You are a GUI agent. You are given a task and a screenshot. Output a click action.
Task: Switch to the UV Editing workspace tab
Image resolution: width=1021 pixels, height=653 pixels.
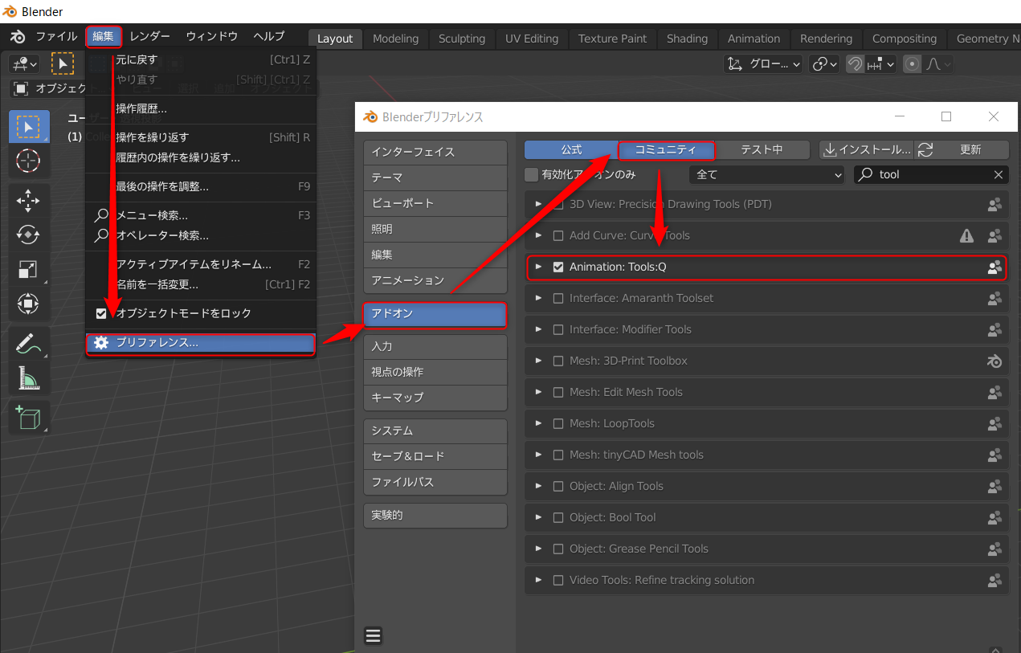pos(530,39)
